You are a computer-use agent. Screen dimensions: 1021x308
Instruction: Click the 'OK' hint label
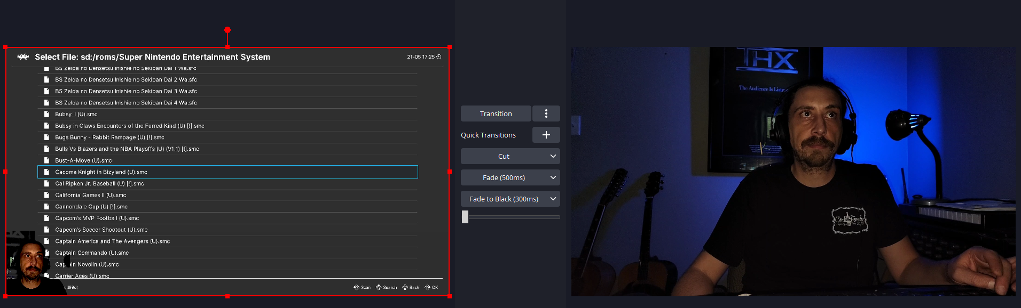[435, 287]
